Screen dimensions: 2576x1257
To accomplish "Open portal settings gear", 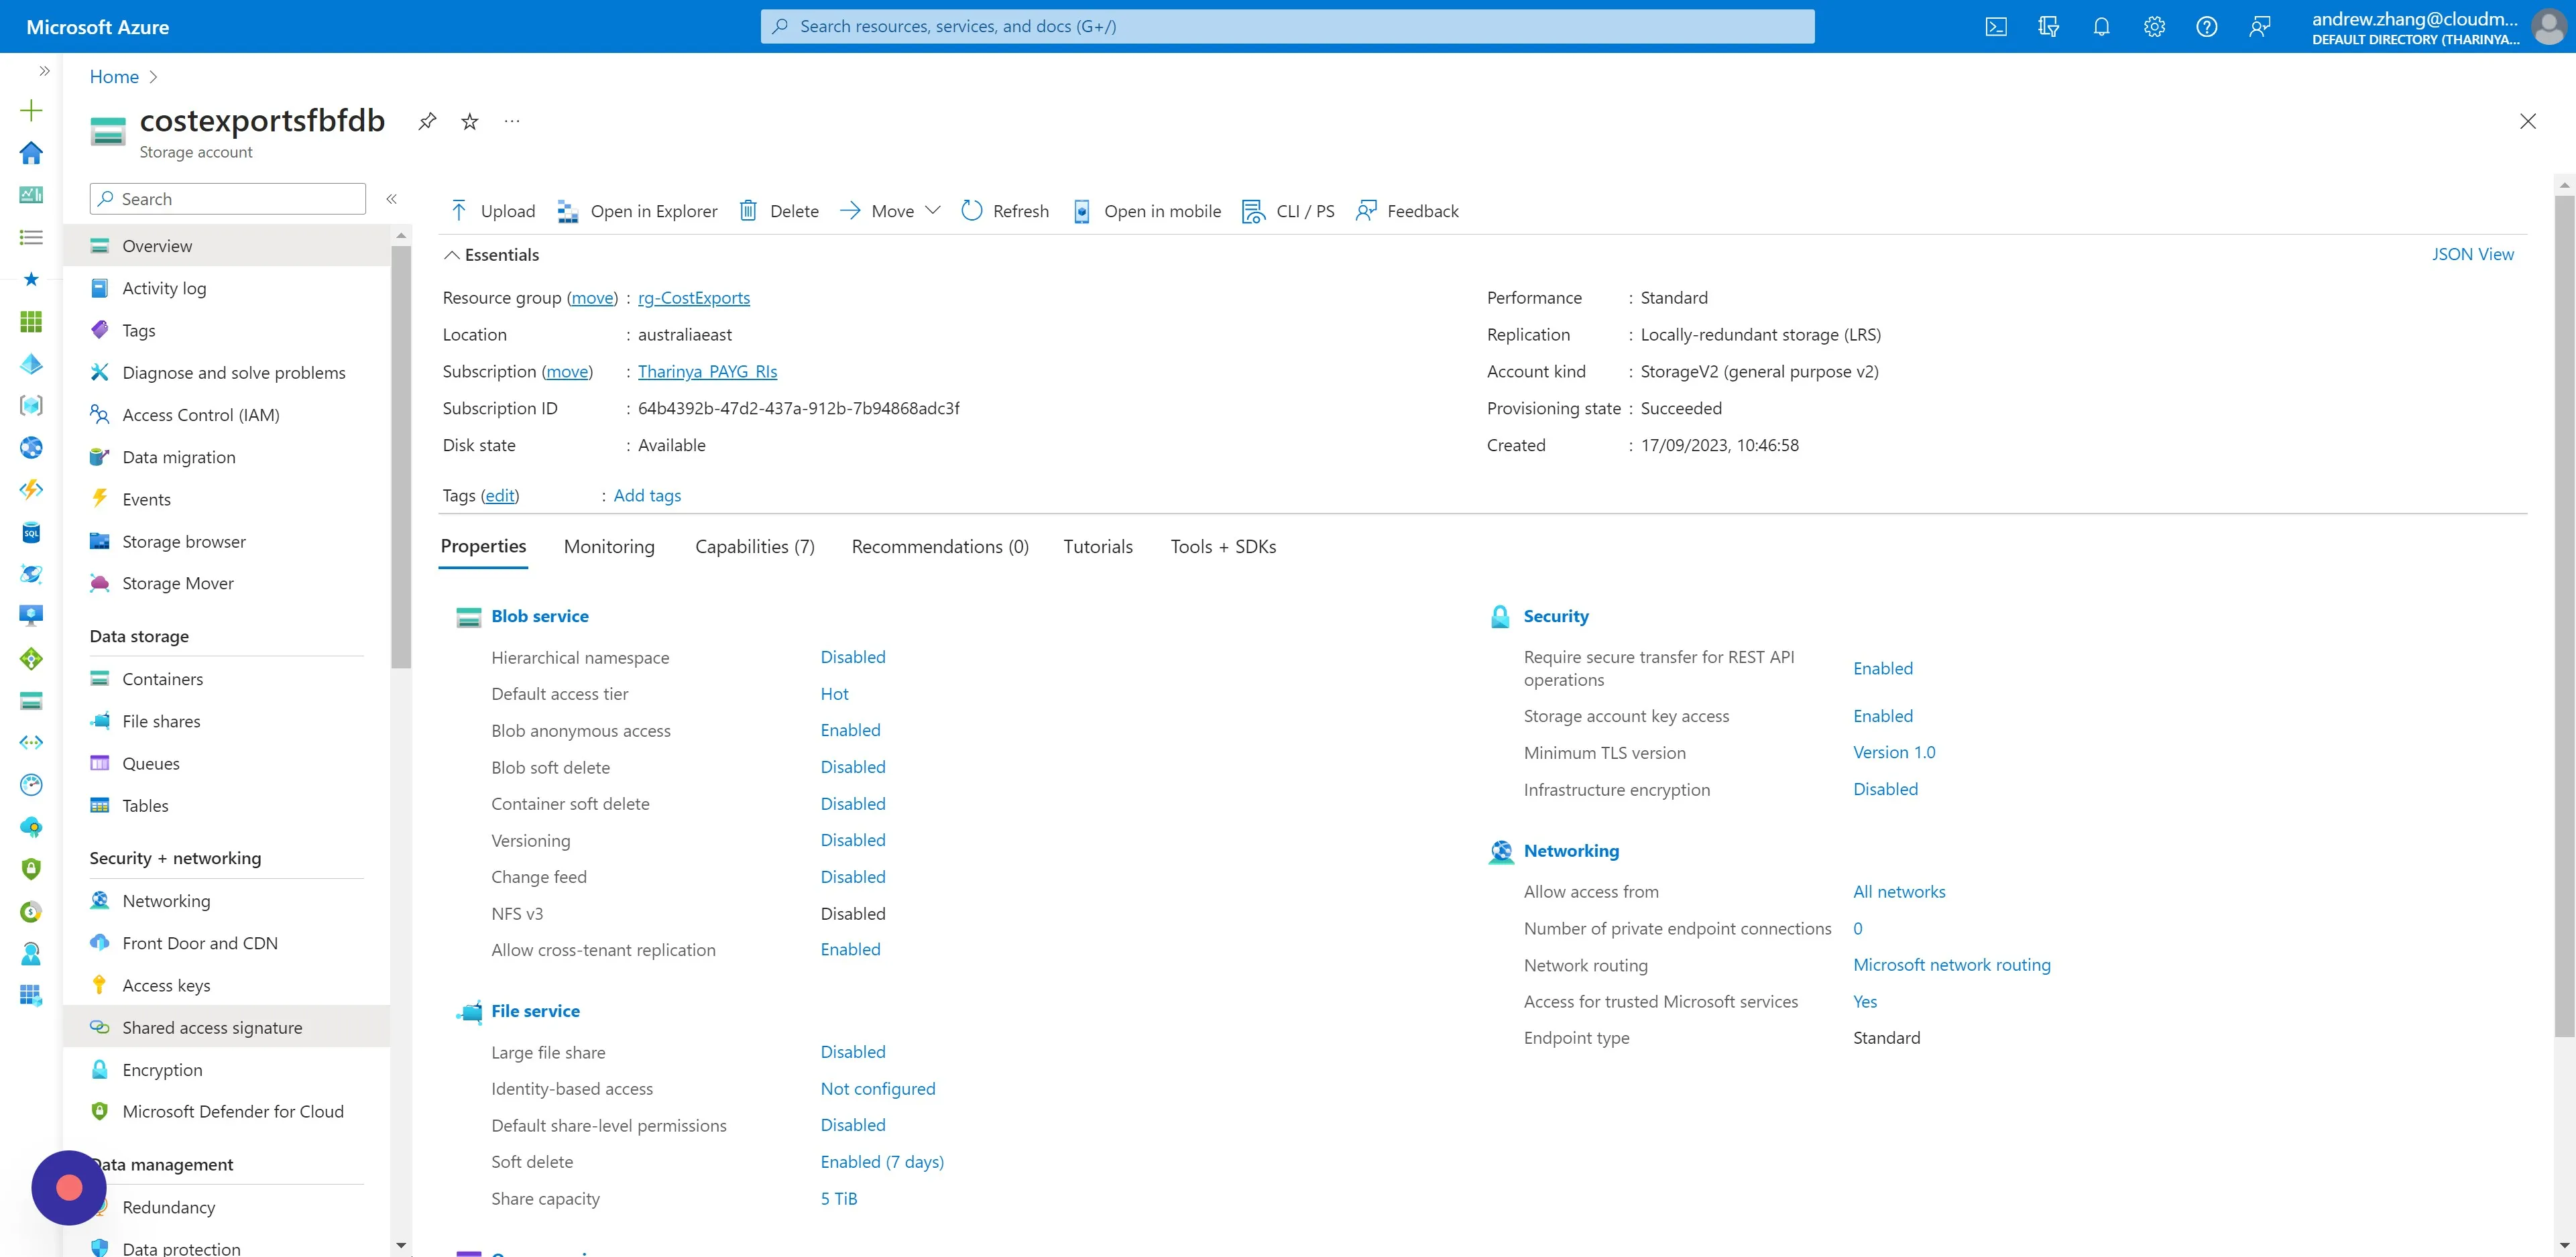I will coord(2154,27).
